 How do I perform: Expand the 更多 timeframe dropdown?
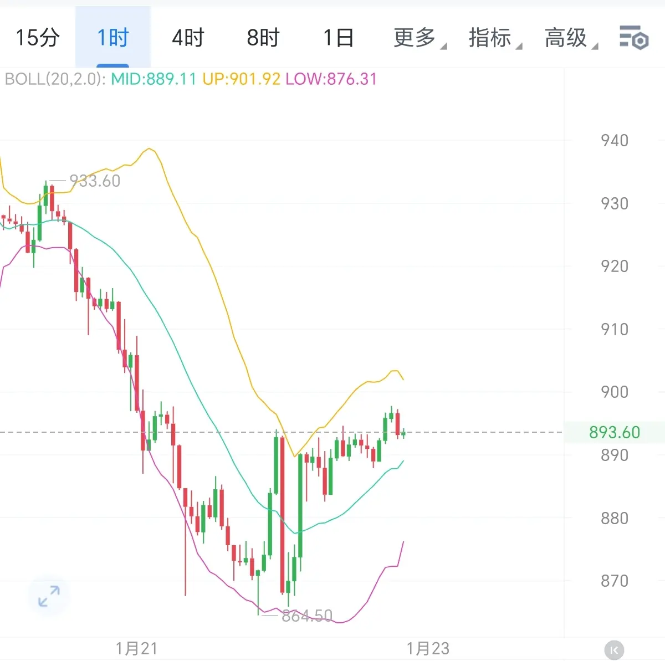(419, 38)
